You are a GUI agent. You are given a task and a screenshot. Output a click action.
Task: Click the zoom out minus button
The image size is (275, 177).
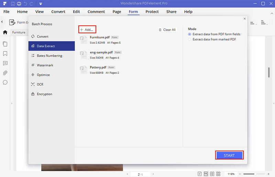coord(240,174)
